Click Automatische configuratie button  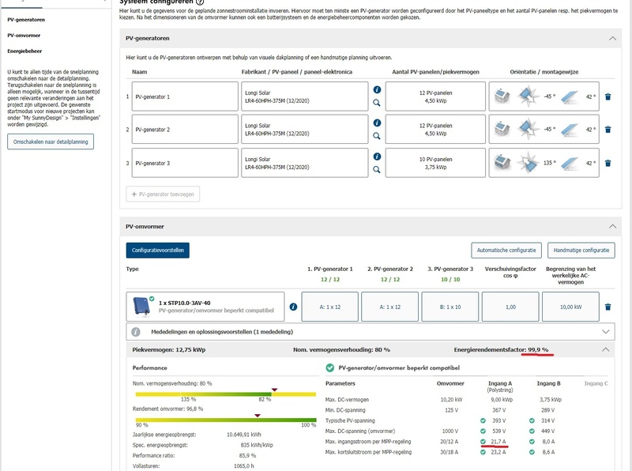[x=506, y=251]
